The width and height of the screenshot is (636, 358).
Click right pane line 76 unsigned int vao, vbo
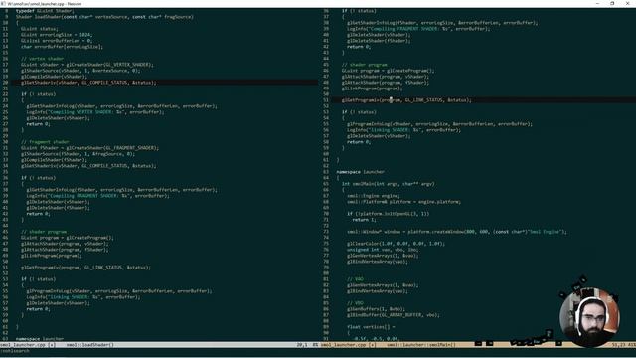tap(383, 250)
